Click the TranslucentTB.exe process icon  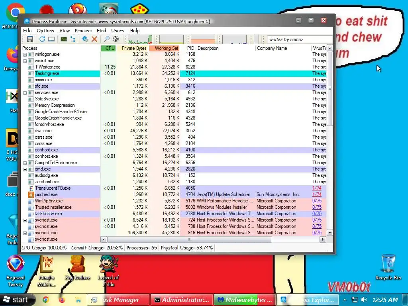pyautogui.click(x=31, y=188)
